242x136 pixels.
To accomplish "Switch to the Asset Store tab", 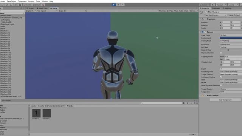I will point(42,8).
